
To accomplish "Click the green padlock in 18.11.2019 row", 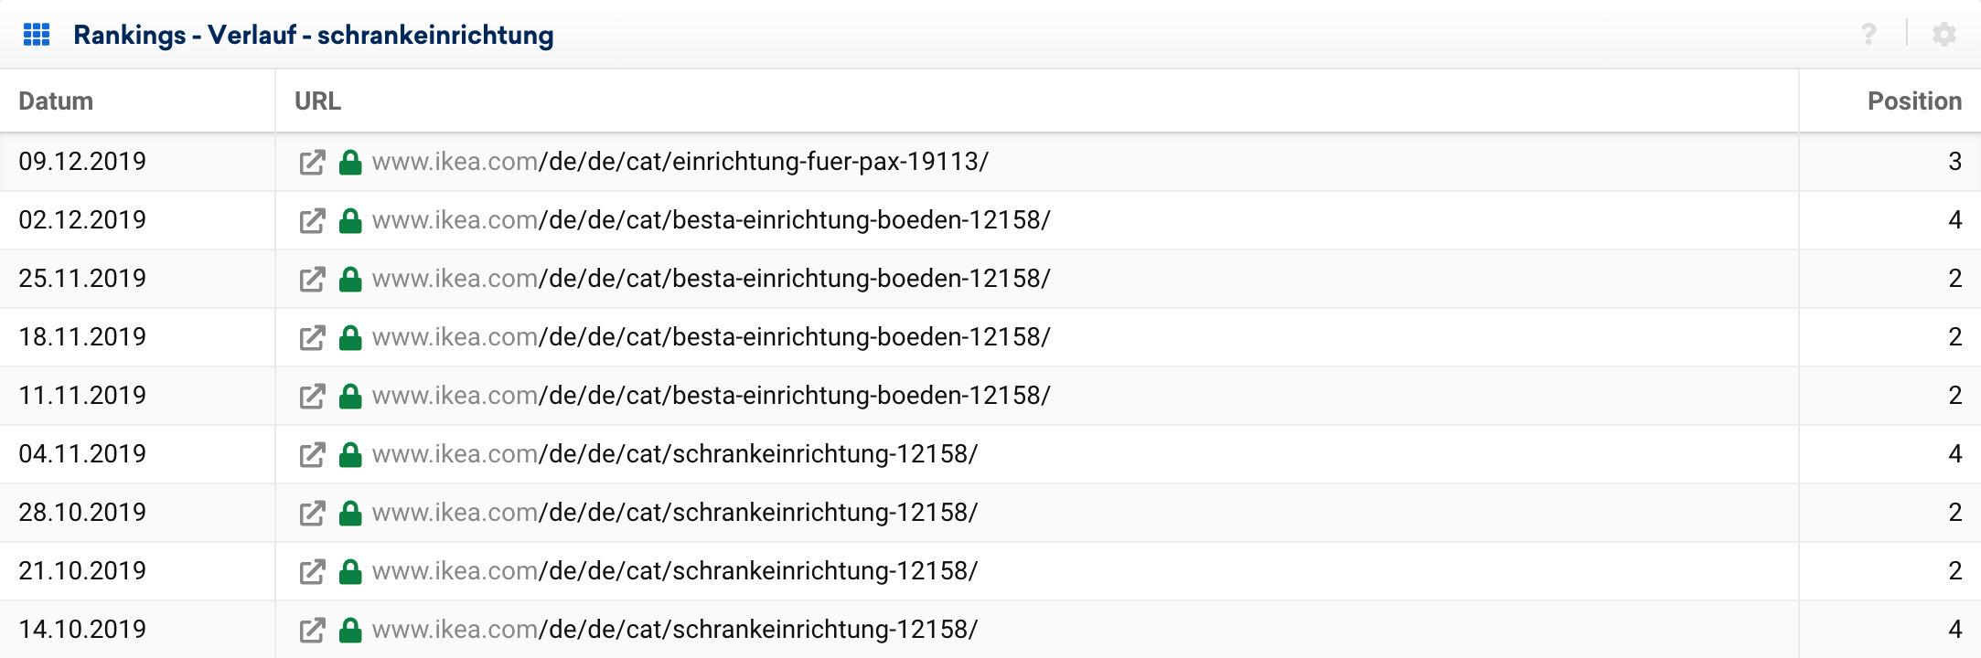I will point(350,338).
